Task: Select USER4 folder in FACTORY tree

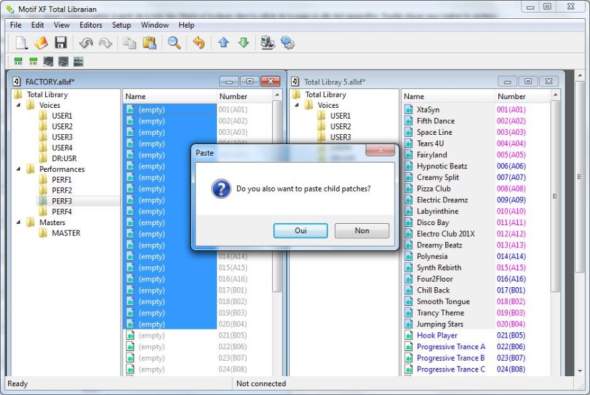Action: (x=62, y=148)
